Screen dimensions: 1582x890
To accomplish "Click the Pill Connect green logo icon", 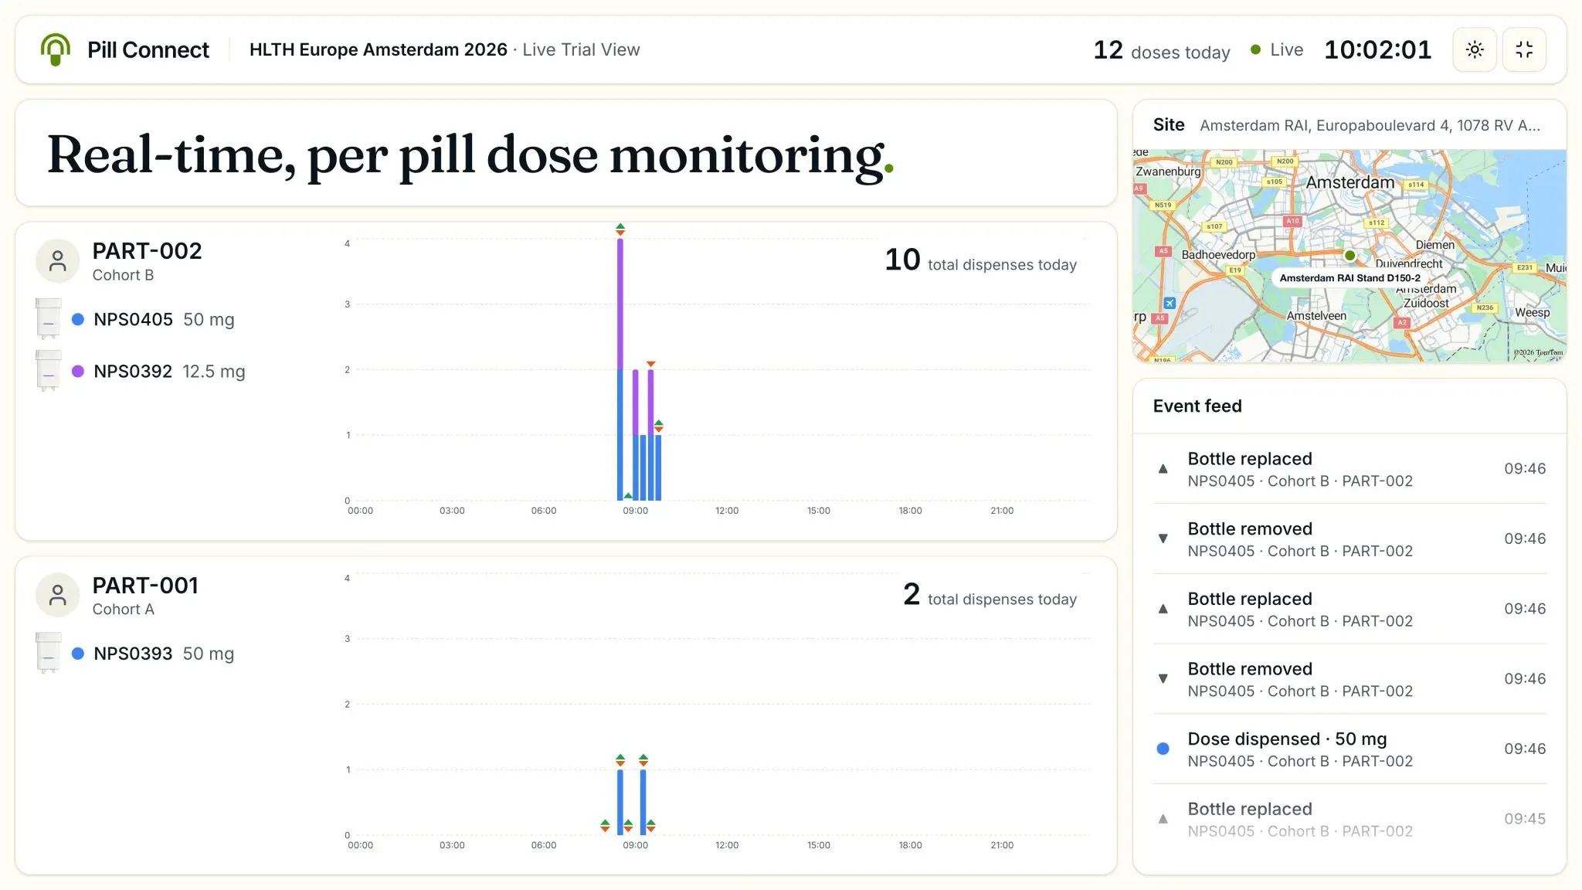I will (x=56, y=49).
